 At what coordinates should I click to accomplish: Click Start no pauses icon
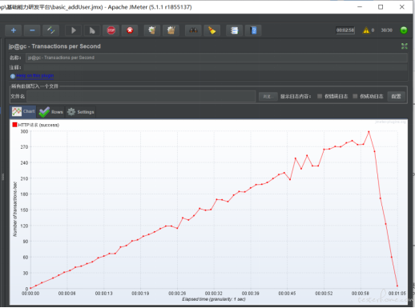(92, 30)
